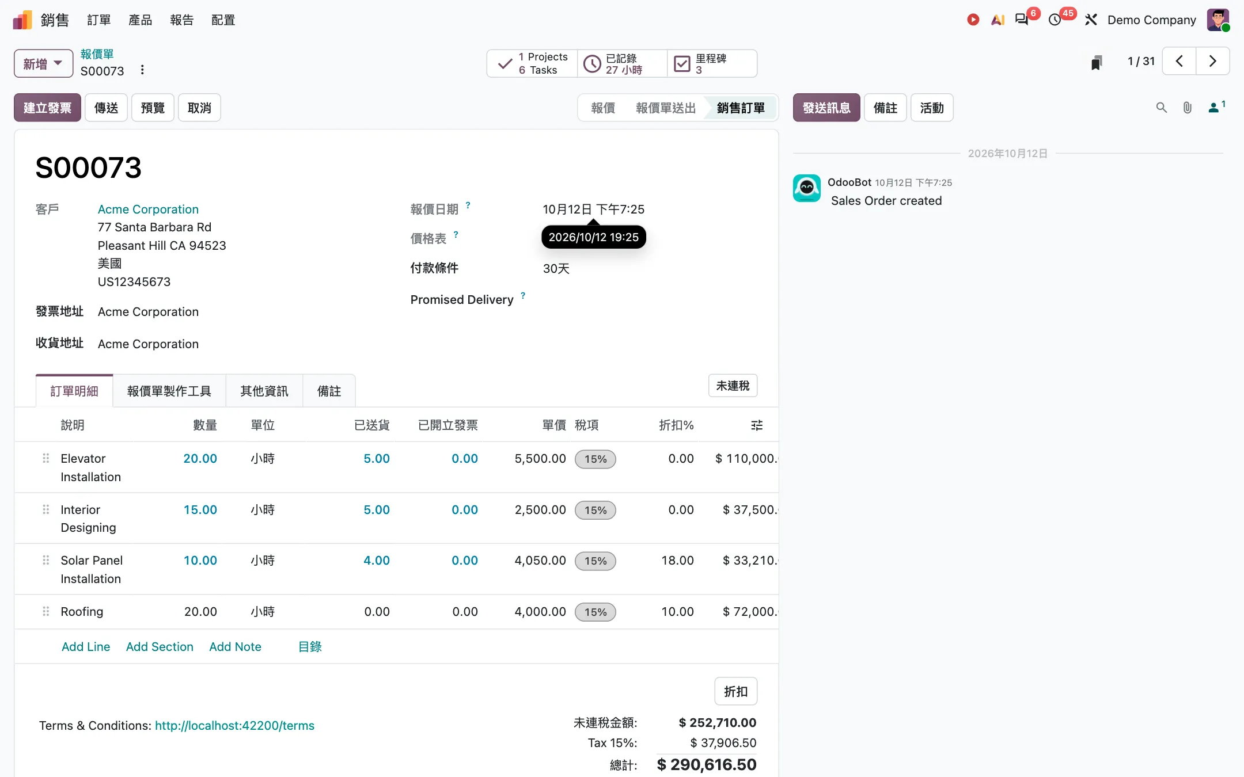Click the Add Line link

click(x=86, y=647)
